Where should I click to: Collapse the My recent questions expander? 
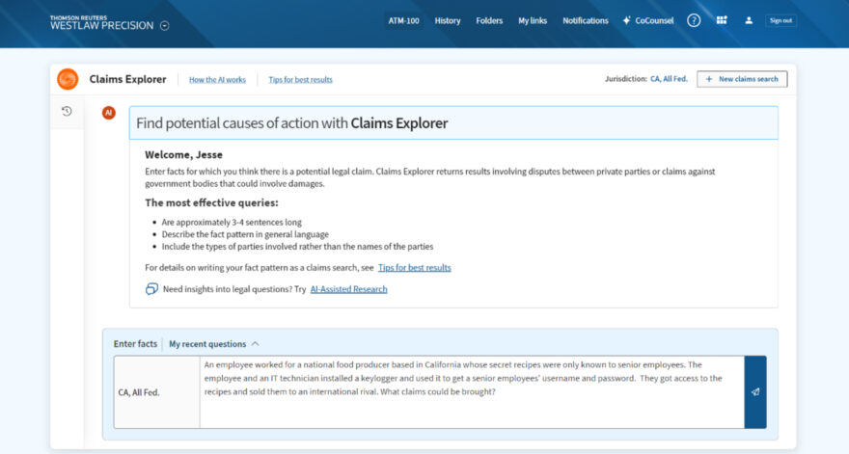[x=255, y=343]
